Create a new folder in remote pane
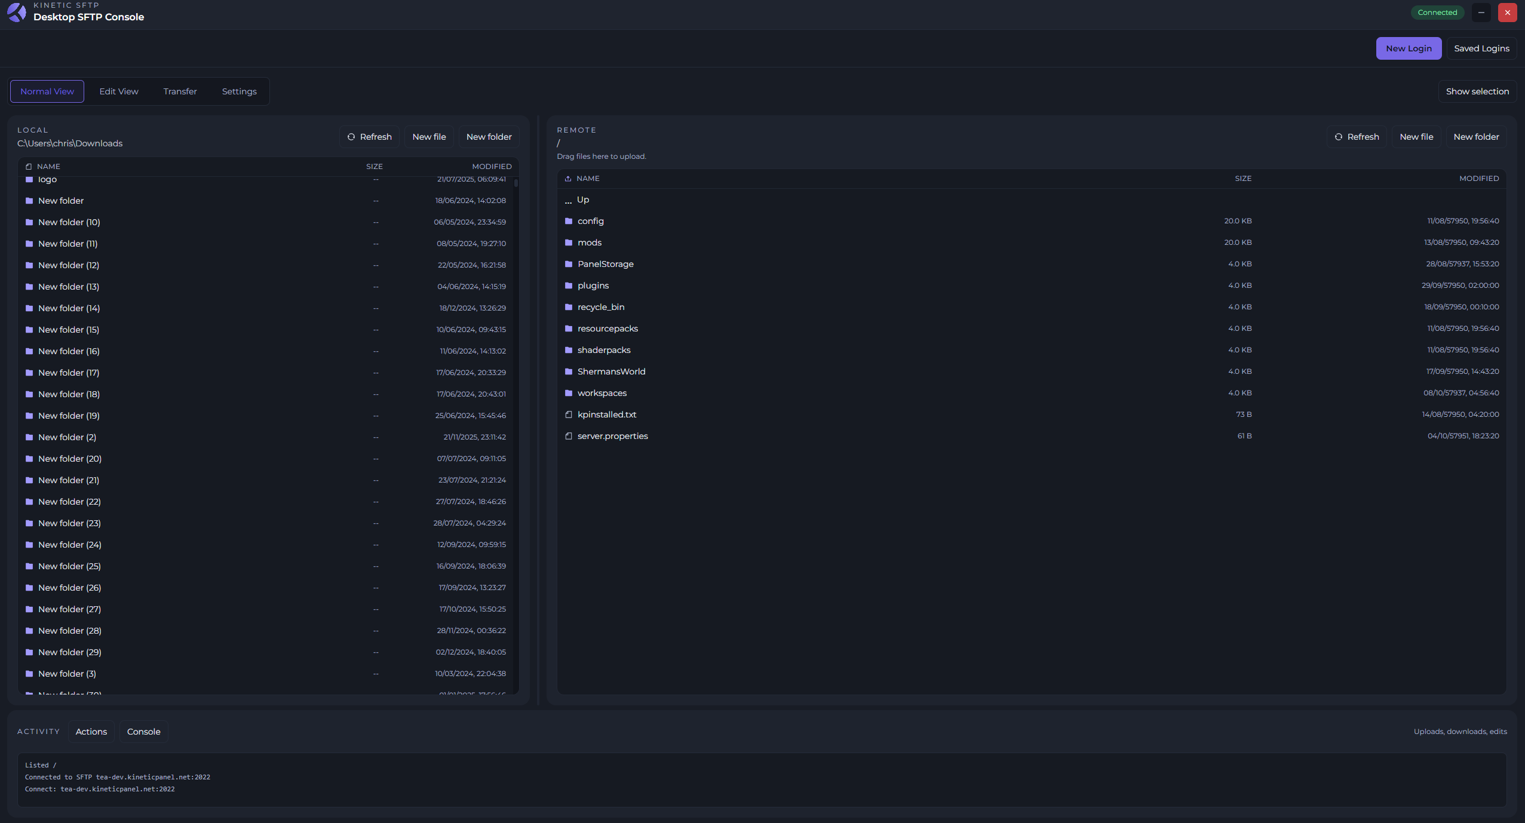This screenshot has height=823, width=1525. pyautogui.click(x=1476, y=137)
